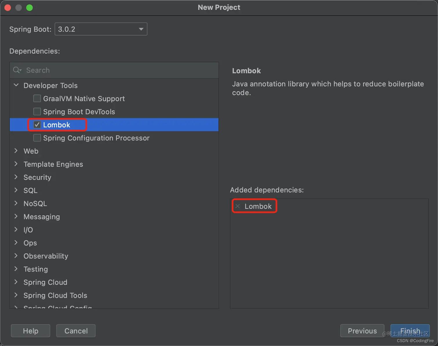Viewport: 438px width, 346px height.
Task: Expand the Observability category
Action: (x=16, y=256)
